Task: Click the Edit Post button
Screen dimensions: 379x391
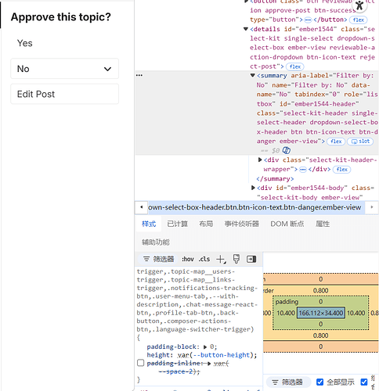Action: click(64, 94)
